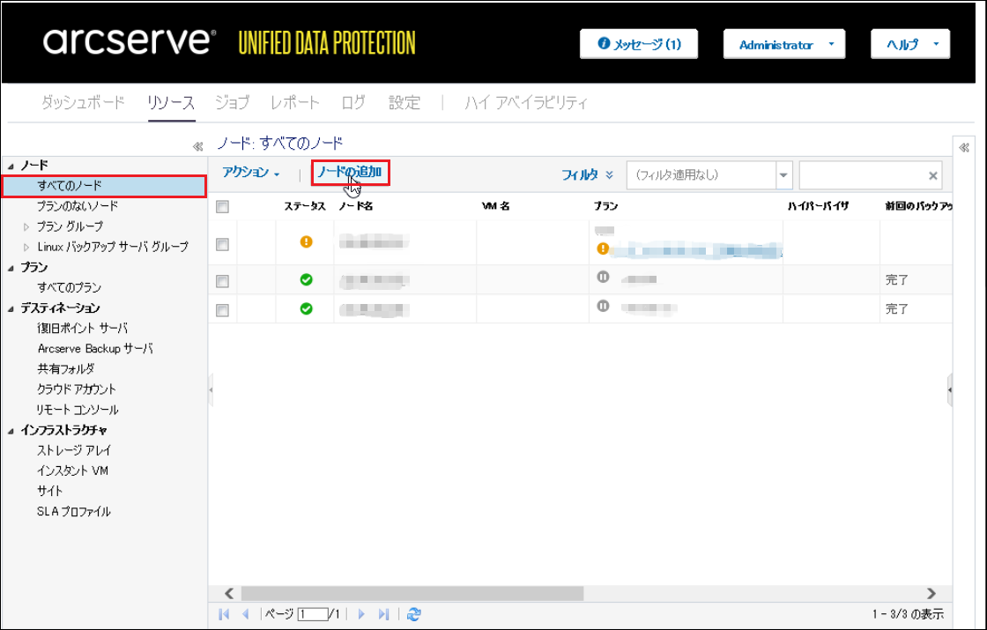Click the horizontal scrollbar thumb
Viewport: 987px width, 630px height.
pos(412,594)
